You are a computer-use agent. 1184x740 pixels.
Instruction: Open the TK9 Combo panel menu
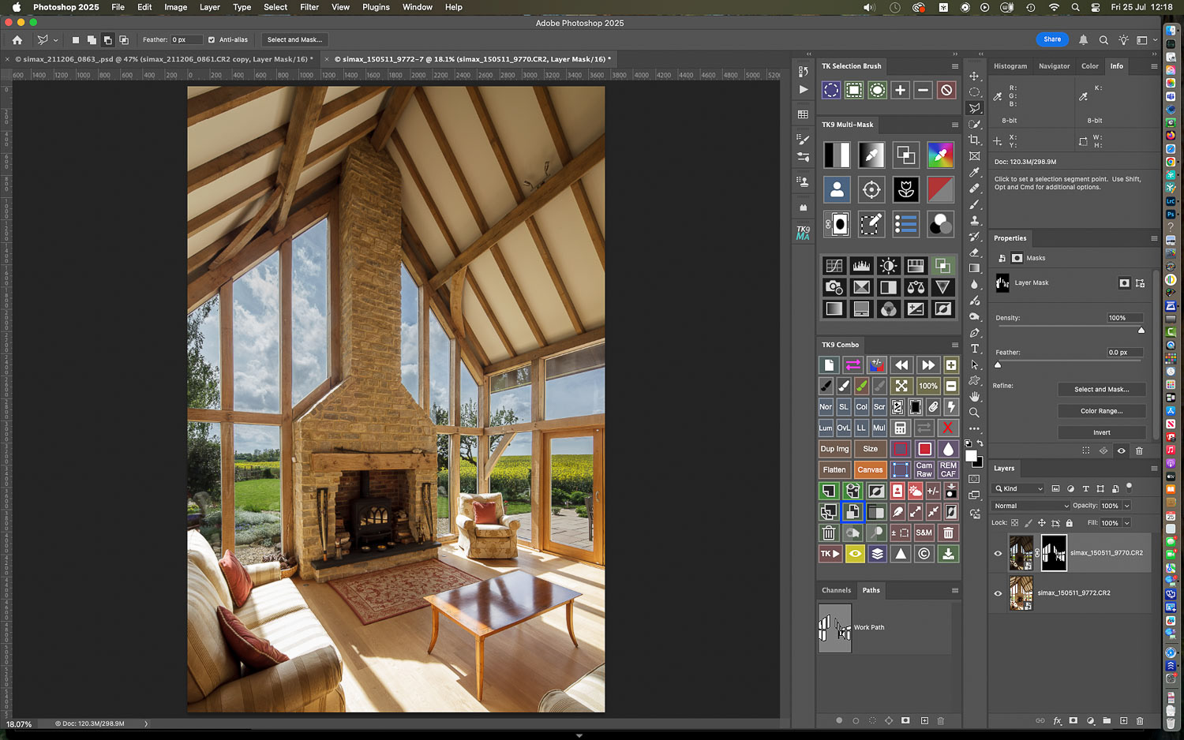pyautogui.click(x=954, y=345)
